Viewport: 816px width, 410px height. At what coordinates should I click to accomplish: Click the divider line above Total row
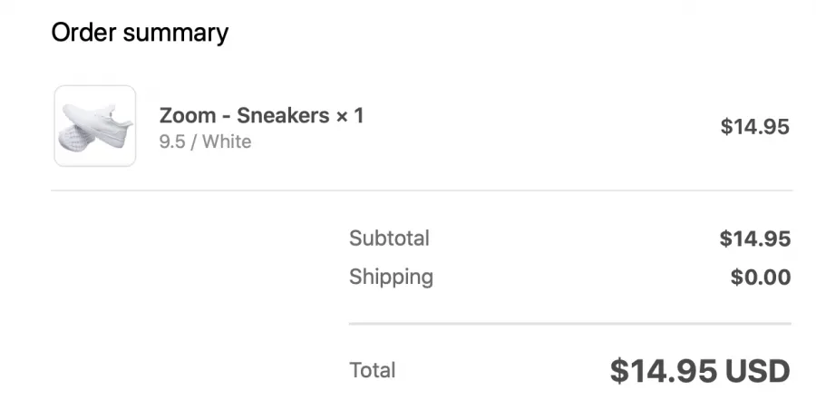click(570, 324)
